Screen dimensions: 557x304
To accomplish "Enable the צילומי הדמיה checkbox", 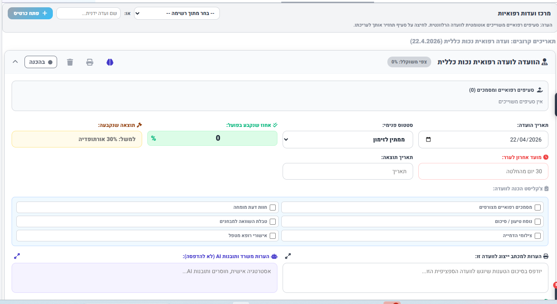I will pyautogui.click(x=538, y=236).
